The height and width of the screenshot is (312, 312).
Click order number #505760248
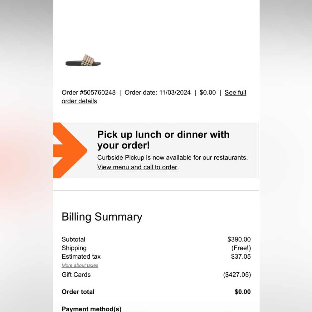(x=89, y=93)
